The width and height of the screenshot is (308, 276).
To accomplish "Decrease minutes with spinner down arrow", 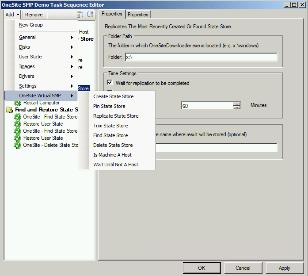I will pos(237,107).
